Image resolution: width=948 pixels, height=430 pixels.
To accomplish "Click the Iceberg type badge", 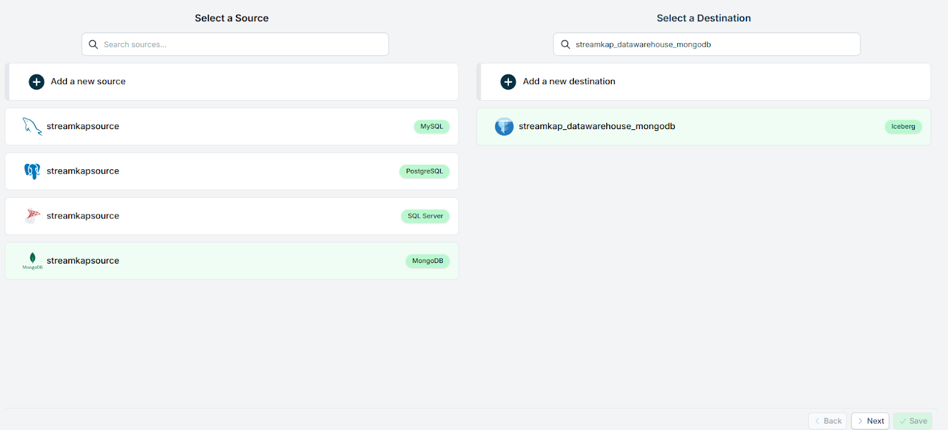I will pos(903,127).
